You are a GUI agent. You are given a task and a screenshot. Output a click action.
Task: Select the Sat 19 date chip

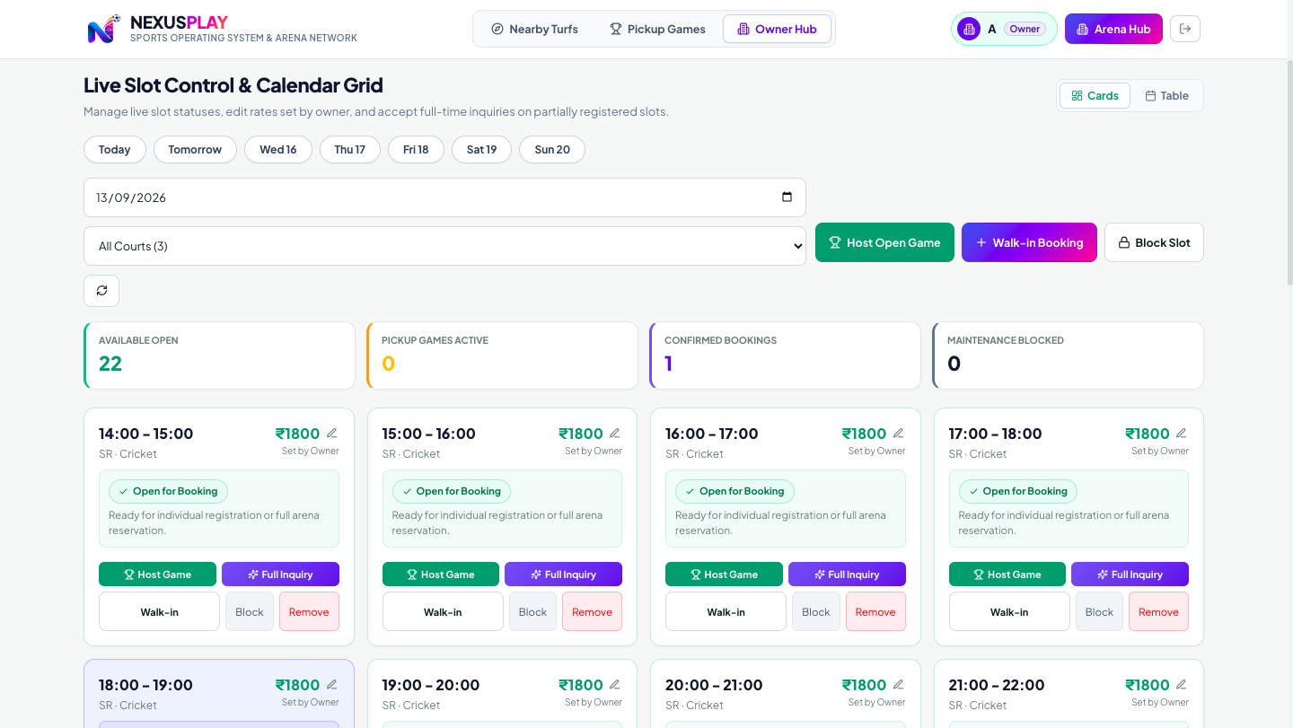pos(481,149)
